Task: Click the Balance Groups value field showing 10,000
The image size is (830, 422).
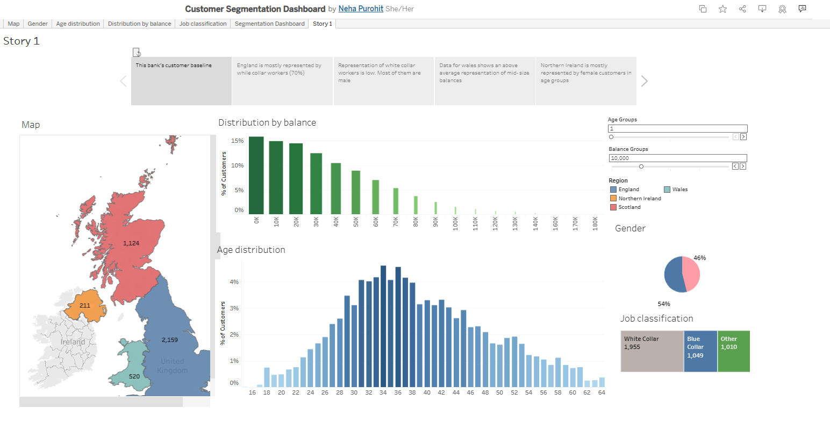Action: point(678,158)
